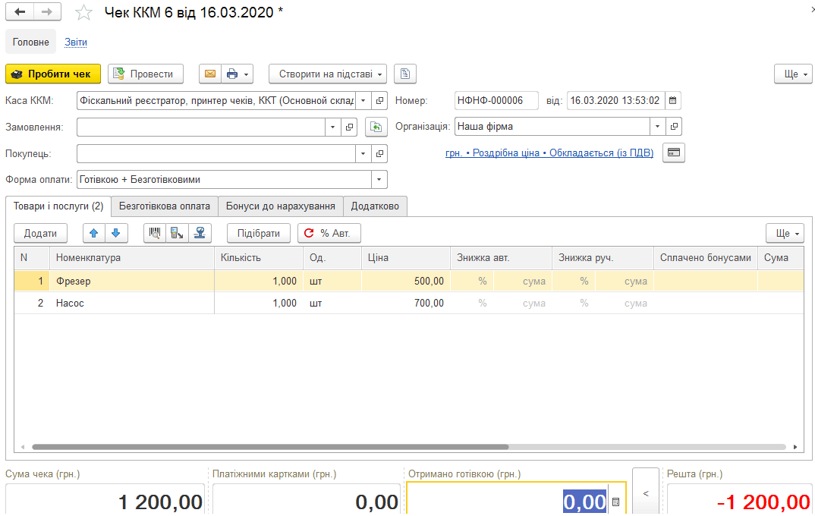
Task: Open the print options dropdown arrow
Action: click(247, 74)
